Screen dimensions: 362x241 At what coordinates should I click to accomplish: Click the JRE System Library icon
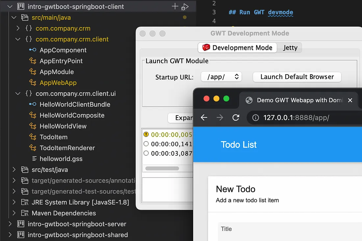[x=25, y=202]
